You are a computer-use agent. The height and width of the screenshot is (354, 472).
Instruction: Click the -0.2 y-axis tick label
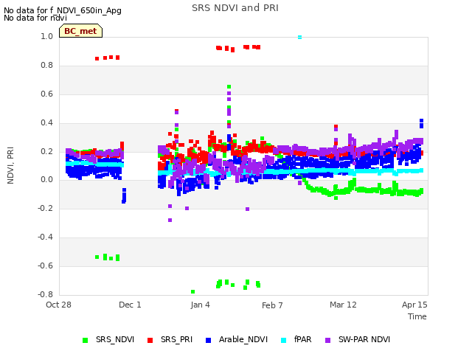(x=45, y=208)
